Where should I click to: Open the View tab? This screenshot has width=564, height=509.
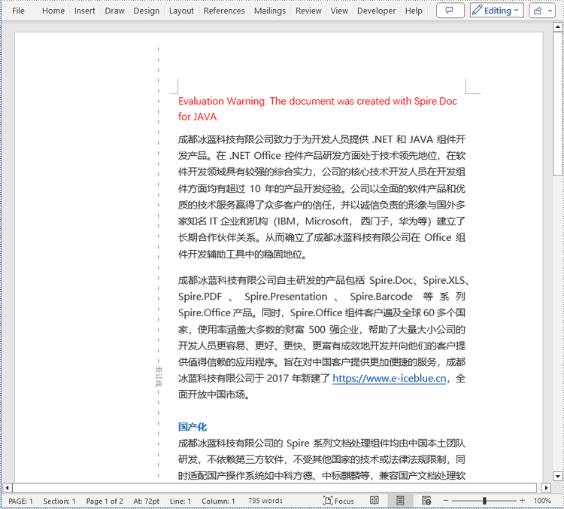click(x=339, y=11)
